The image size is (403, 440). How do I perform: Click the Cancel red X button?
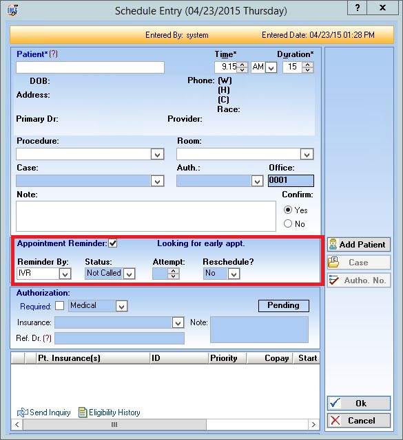tap(358, 420)
